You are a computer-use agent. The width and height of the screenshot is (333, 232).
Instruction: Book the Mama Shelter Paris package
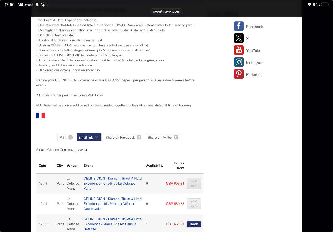[194, 224]
